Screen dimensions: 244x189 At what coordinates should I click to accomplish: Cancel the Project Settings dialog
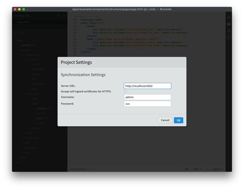(165, 120)
